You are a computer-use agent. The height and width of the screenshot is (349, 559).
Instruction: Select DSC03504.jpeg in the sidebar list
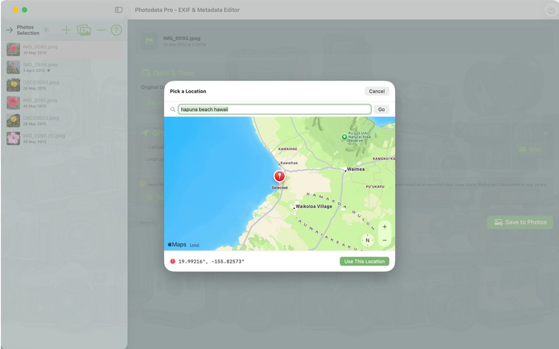64,85
